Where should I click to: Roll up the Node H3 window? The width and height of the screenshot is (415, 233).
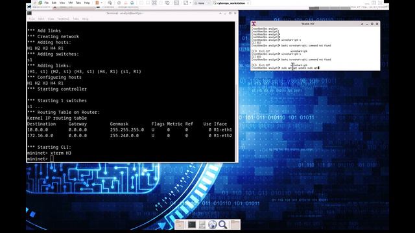click(362, 24)
